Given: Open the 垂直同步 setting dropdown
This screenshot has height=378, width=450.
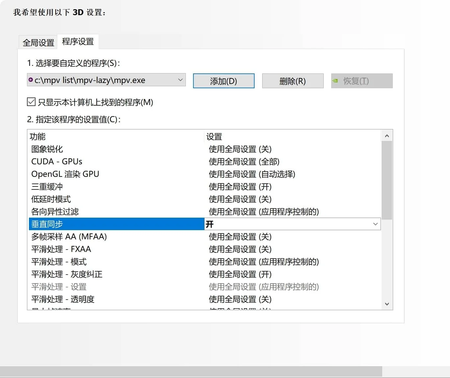Looking at the screenshot, I should click(375, 224).
